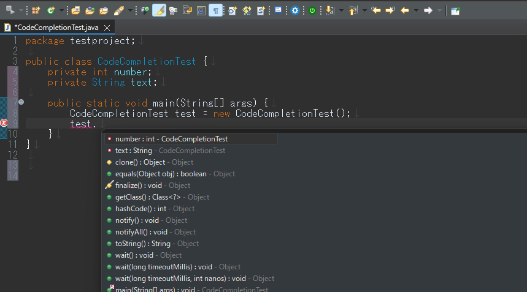This screenshot has height=292, width=527.
Task: Click the 'number' field declaration on line 4
Action: 130,72
